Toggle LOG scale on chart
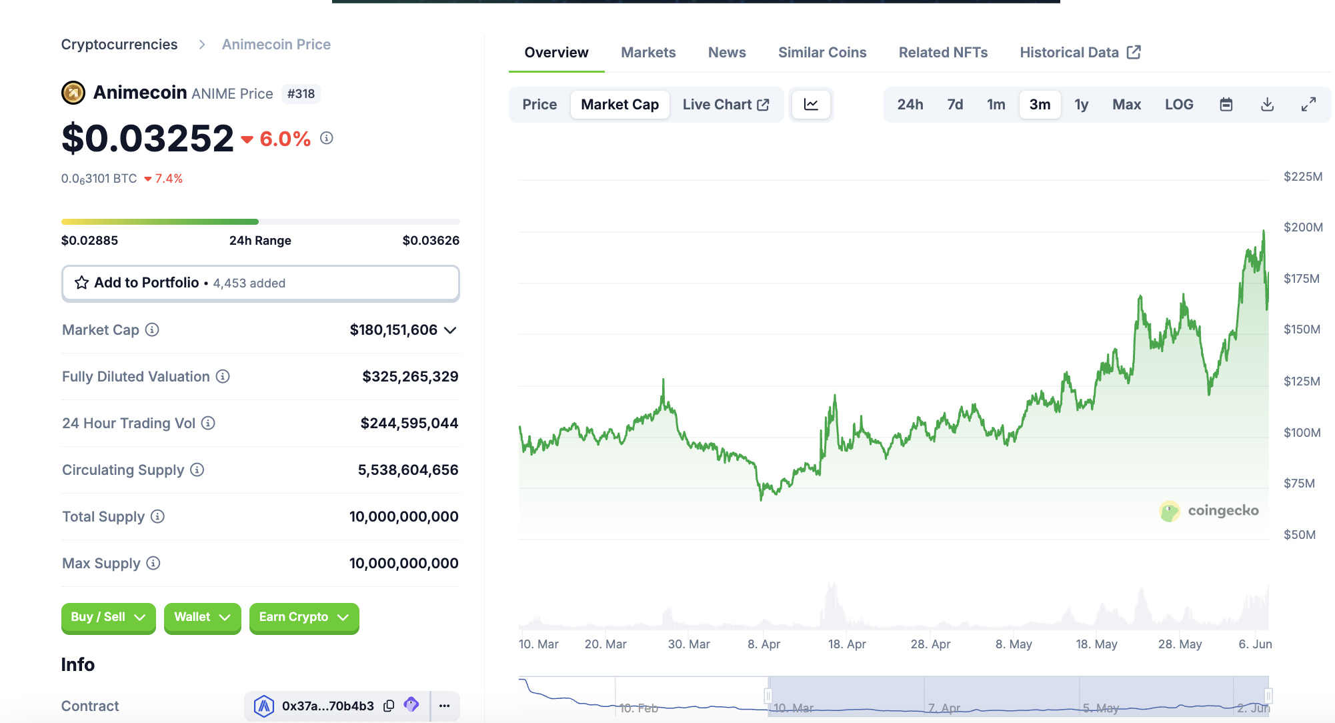Viewport: 1335px width, 723px height. pyautogui.click(x=1178, y=105)
